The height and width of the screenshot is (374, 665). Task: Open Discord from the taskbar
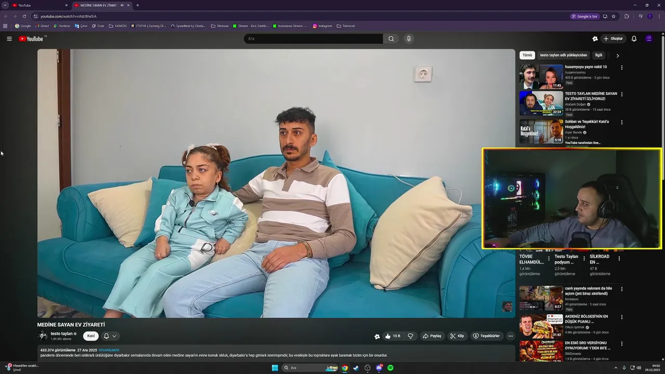379,368
